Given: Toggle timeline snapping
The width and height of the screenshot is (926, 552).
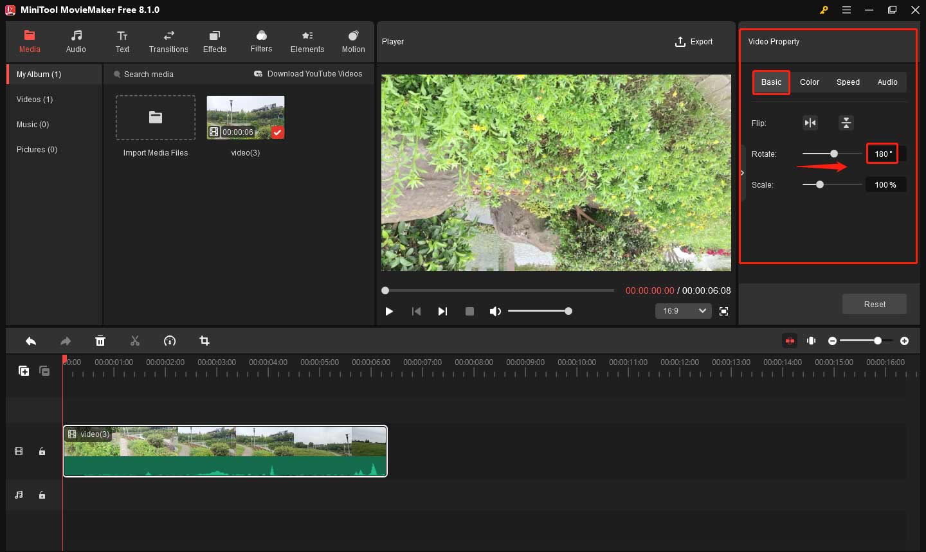Looking at the screenshot, I should 790,341.
